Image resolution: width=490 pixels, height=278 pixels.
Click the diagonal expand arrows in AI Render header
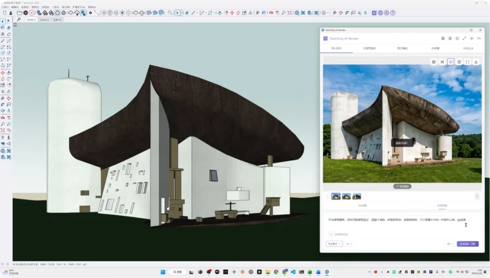point(464,38)
